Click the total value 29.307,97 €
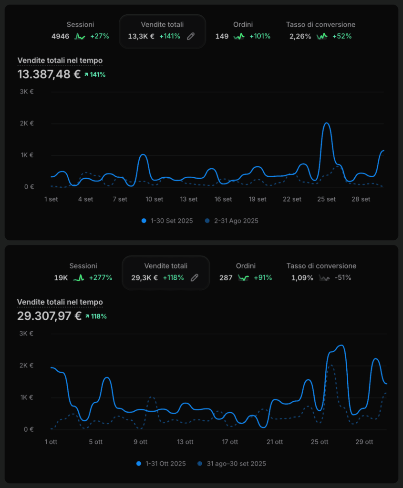The width and height of the screenshot is (403, 488). 49,316
